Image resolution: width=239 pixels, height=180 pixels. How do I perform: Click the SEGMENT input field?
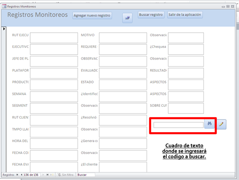coord(54,108)
